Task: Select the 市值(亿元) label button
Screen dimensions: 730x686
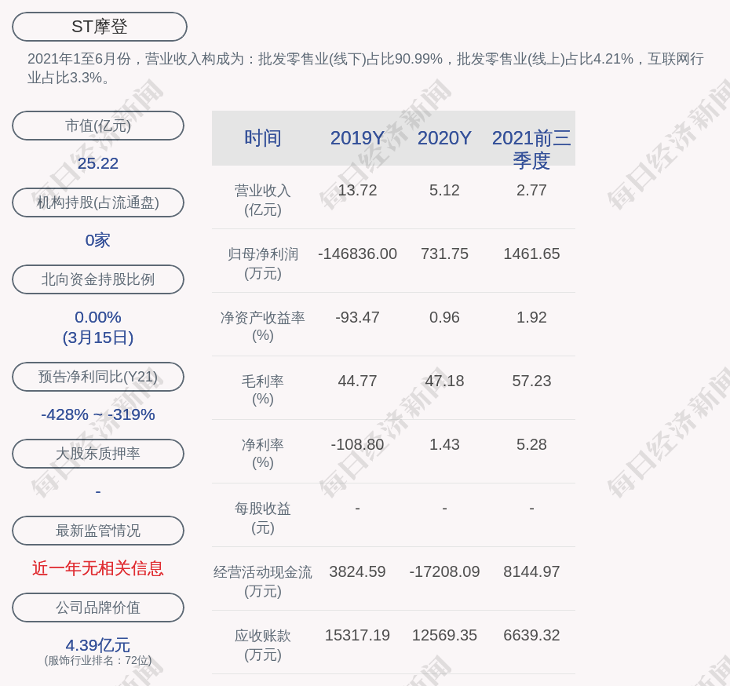Action: (98, 126)
